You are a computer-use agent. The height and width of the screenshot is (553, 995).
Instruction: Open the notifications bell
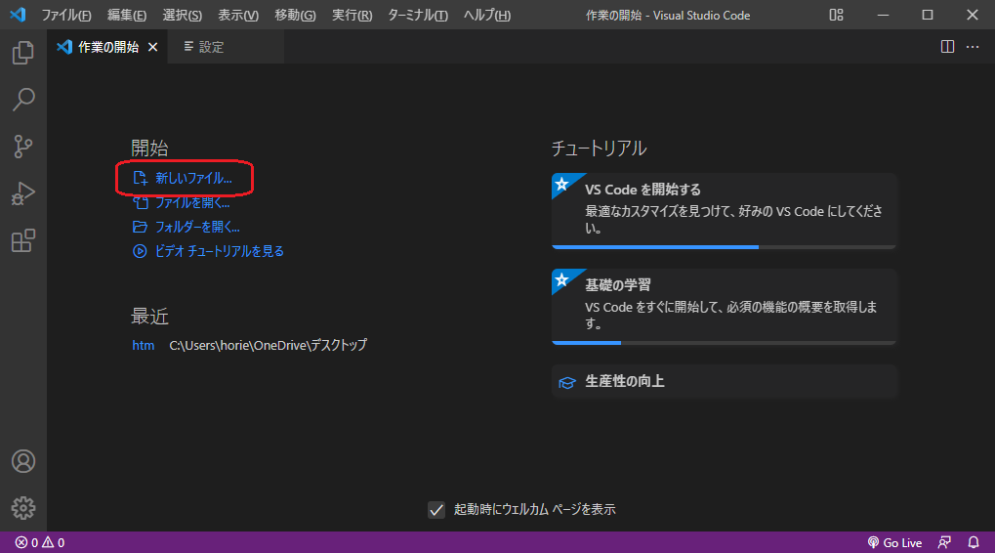[974, 543]
